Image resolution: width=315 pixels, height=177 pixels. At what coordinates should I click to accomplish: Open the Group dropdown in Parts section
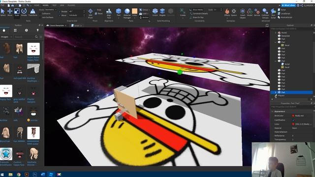pyautogui.click(x=144, y=10)
